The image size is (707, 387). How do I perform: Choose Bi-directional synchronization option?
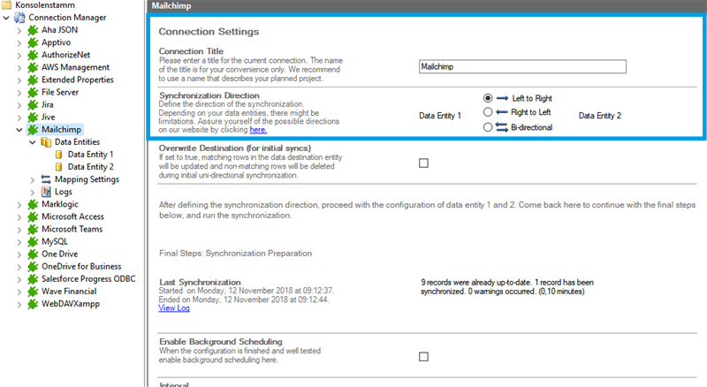point(488,127)
